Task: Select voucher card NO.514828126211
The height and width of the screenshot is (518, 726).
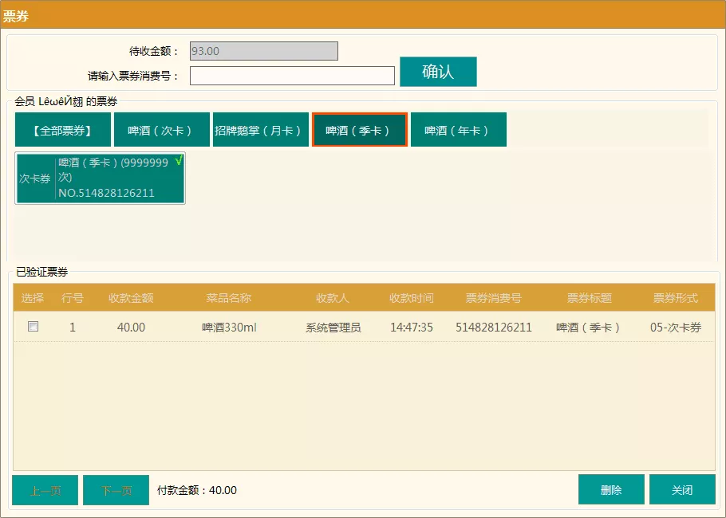Action: pos(101,179)
